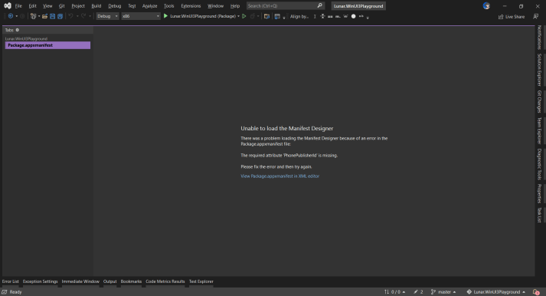Open the Notifications side tab
The width and height of the screenshot is (546, 296).
pos(539,38)
